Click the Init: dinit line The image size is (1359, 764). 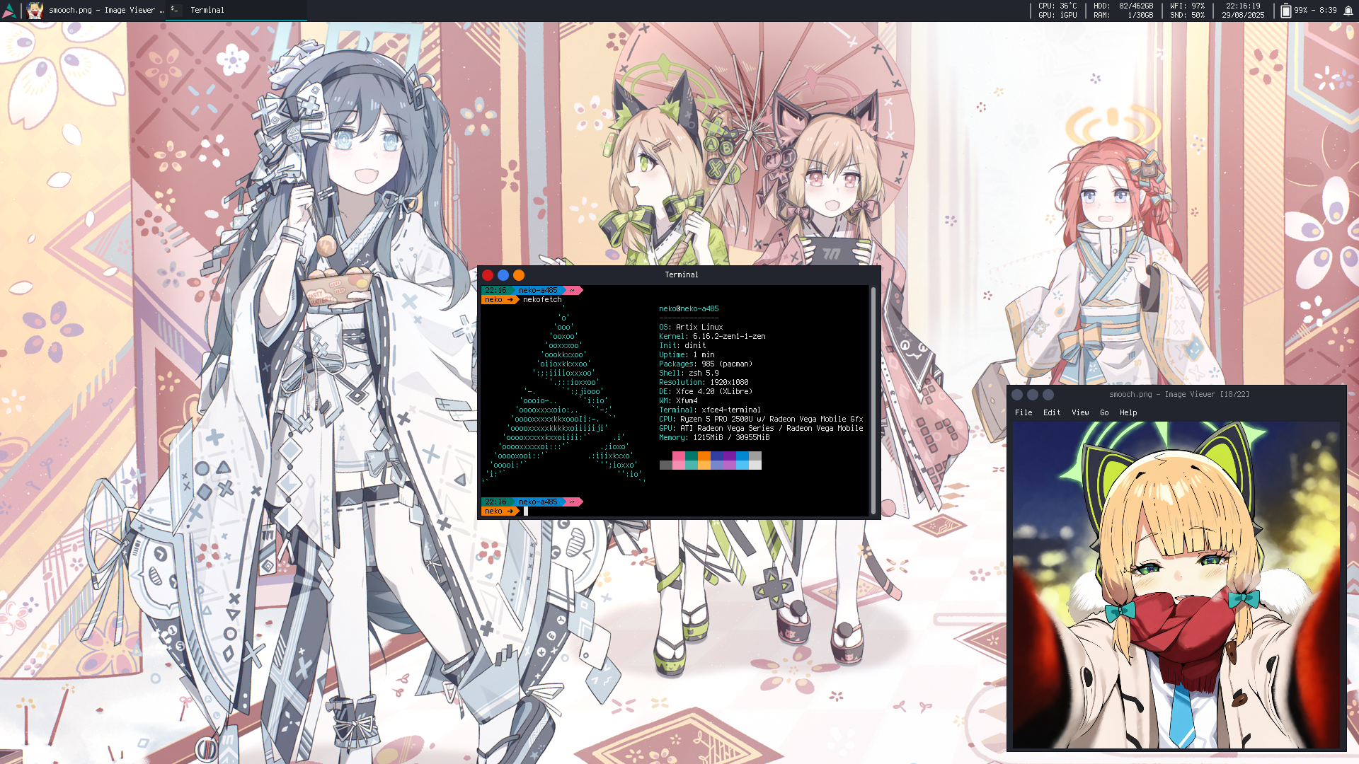tap(682, 346)
